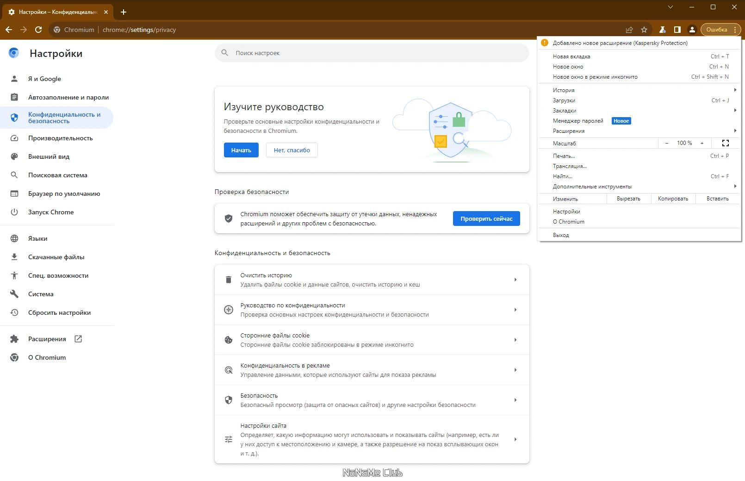Reload the page with the refresh icon
This screenshot has height=481, width=745.
pyautogui.click(x=38, y=30)
